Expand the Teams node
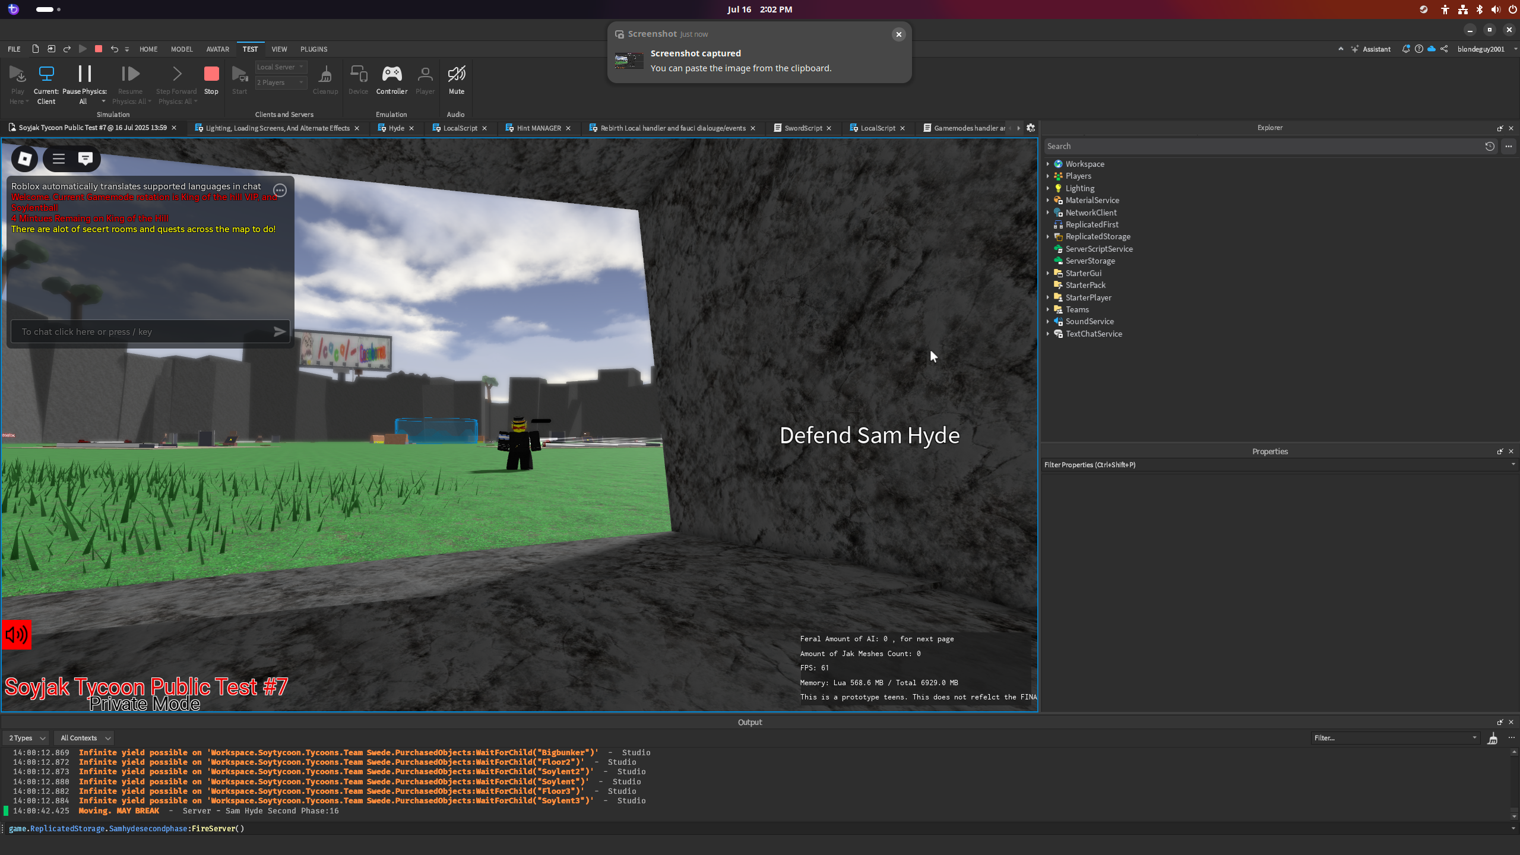Image resolution: width=1520 pixels, height=855 pixels. [x=1048, y=310]
